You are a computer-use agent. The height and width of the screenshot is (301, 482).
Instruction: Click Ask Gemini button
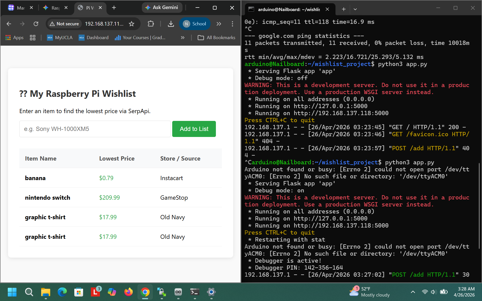[162, 8]
